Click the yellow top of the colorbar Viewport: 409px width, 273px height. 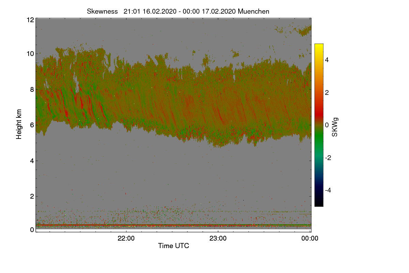click(x=319, y=47)
